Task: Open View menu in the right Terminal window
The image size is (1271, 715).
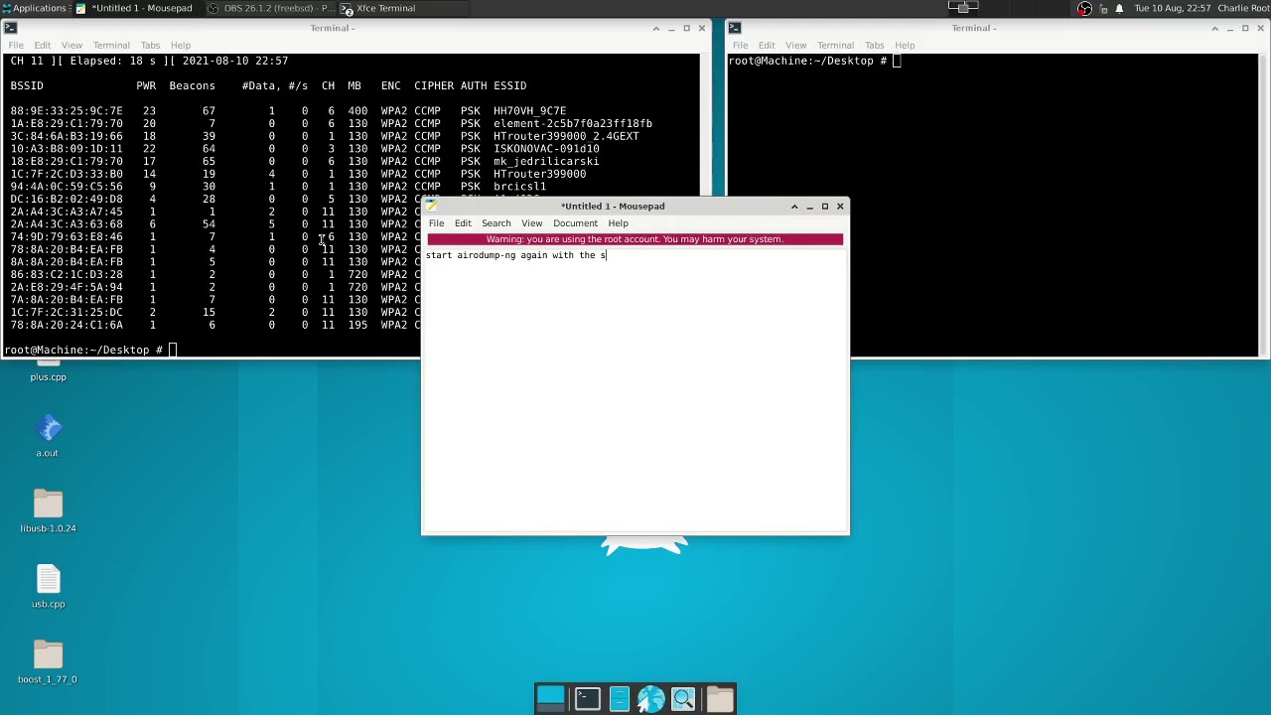Action: coord(795,45)
